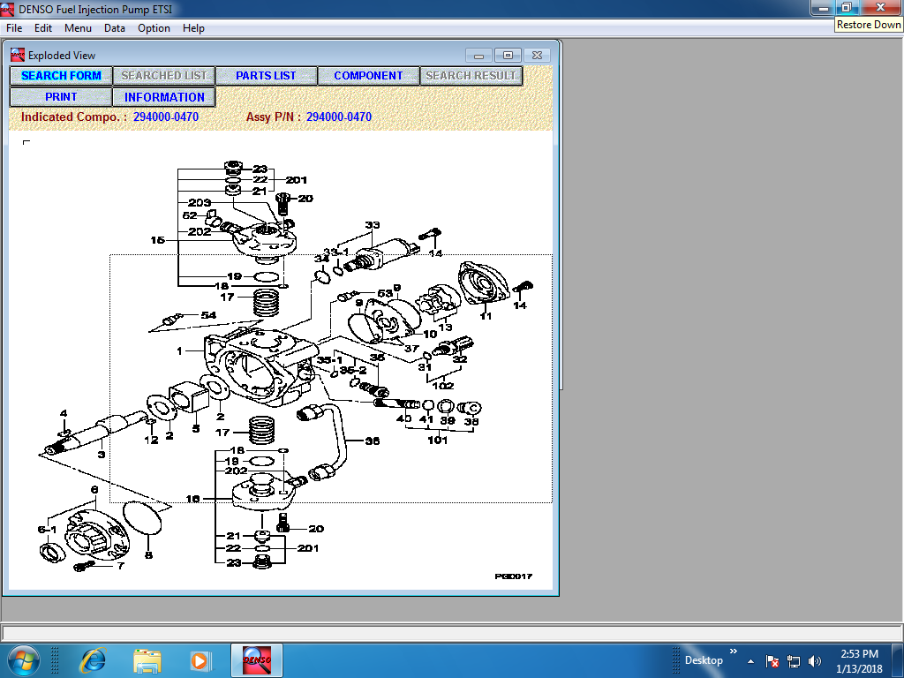Maximize the Exploded View child window
Image resolution: width=904 pixels, height=678 pixels.
coord(508,56)
